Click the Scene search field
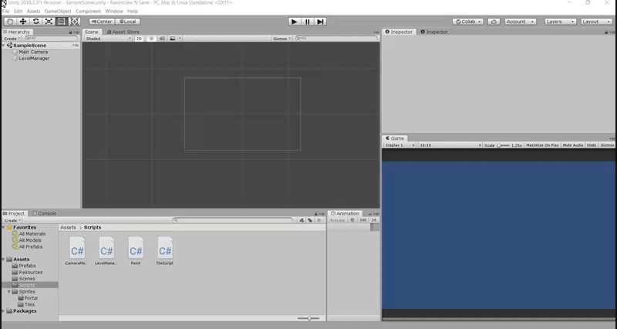 [336, 39]
